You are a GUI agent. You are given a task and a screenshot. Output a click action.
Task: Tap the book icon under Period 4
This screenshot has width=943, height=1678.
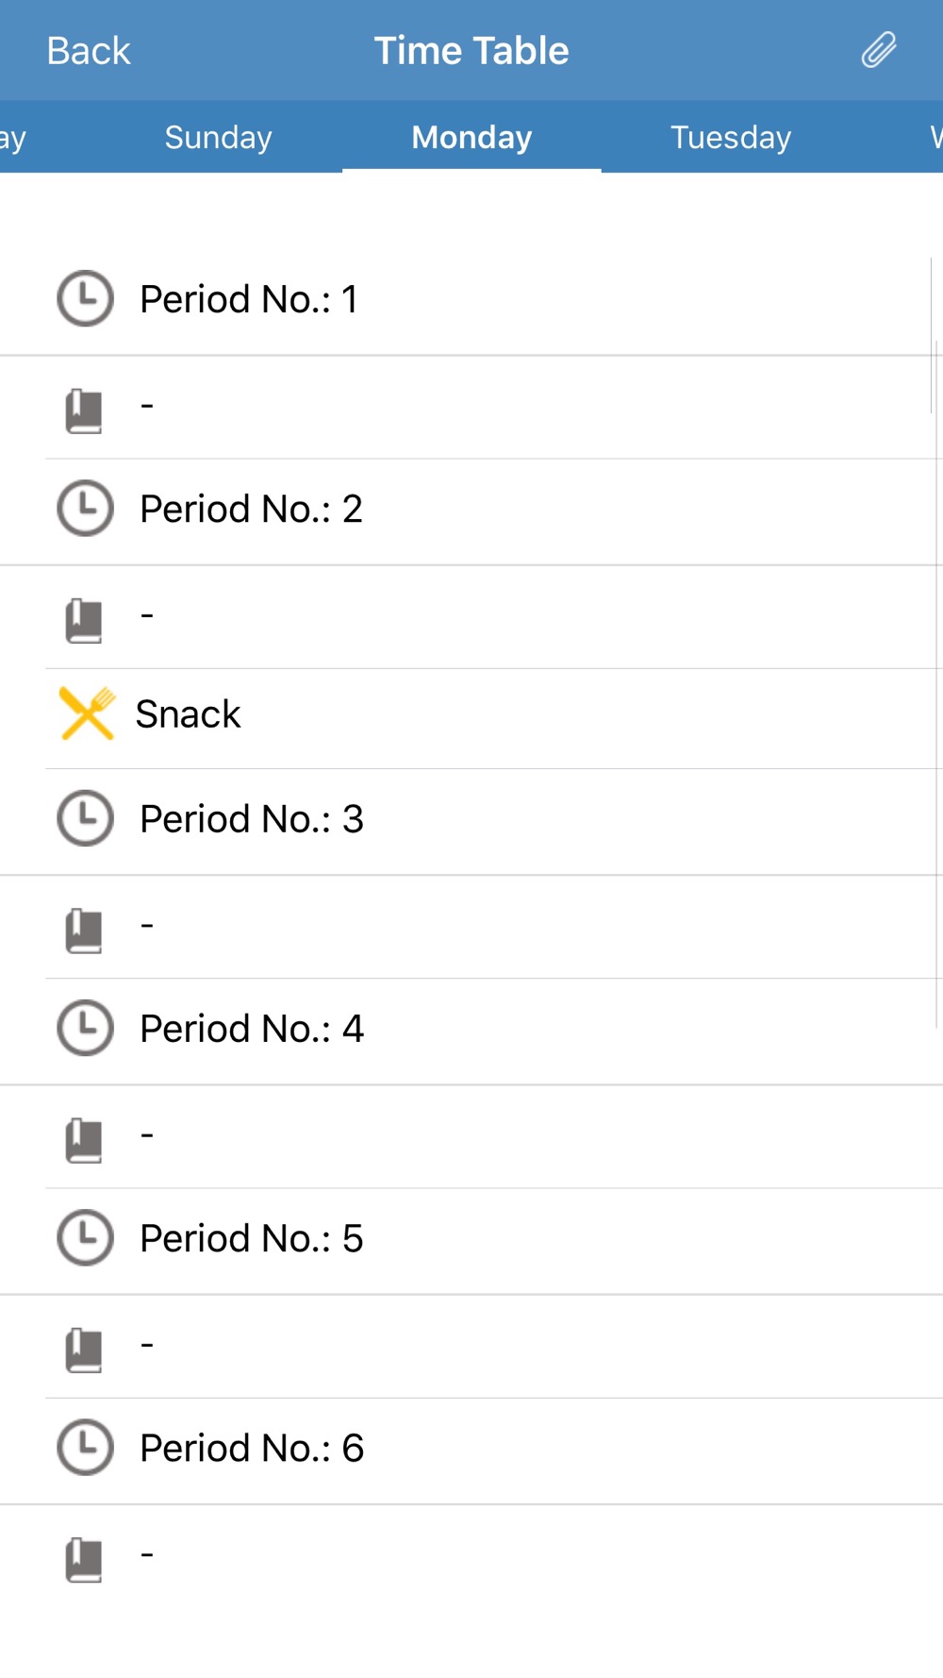84,1140
